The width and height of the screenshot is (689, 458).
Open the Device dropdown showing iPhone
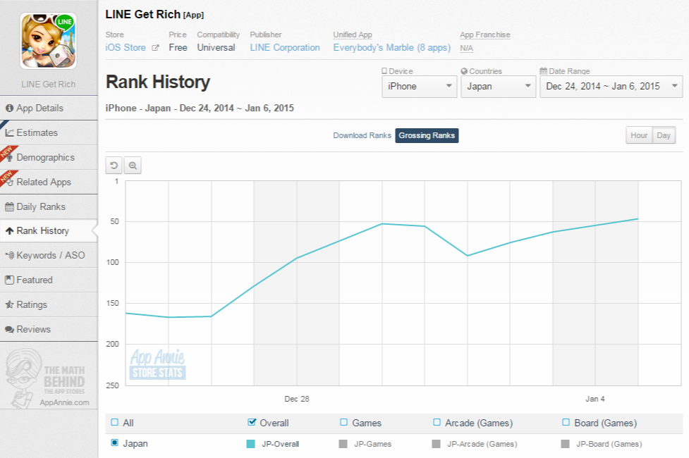point(419,87)
